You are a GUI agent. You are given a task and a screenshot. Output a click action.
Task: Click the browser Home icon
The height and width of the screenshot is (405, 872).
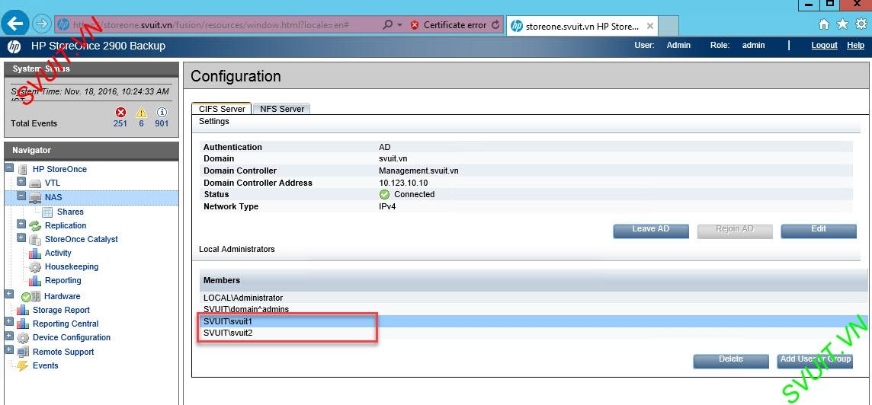[824, 24]
